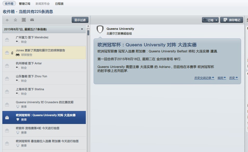Click shield icon under selected 欧洲冠军杯 message
The image size is (248, 152).
pos(18,120)
